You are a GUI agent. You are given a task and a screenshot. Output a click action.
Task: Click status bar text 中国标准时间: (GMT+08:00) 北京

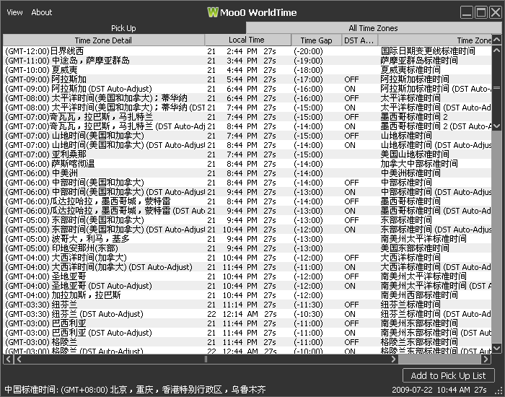click(x=66, y=390)
